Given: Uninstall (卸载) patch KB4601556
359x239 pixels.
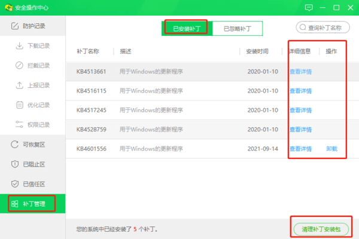Looking at the screenshot, I should pos(331,148).
